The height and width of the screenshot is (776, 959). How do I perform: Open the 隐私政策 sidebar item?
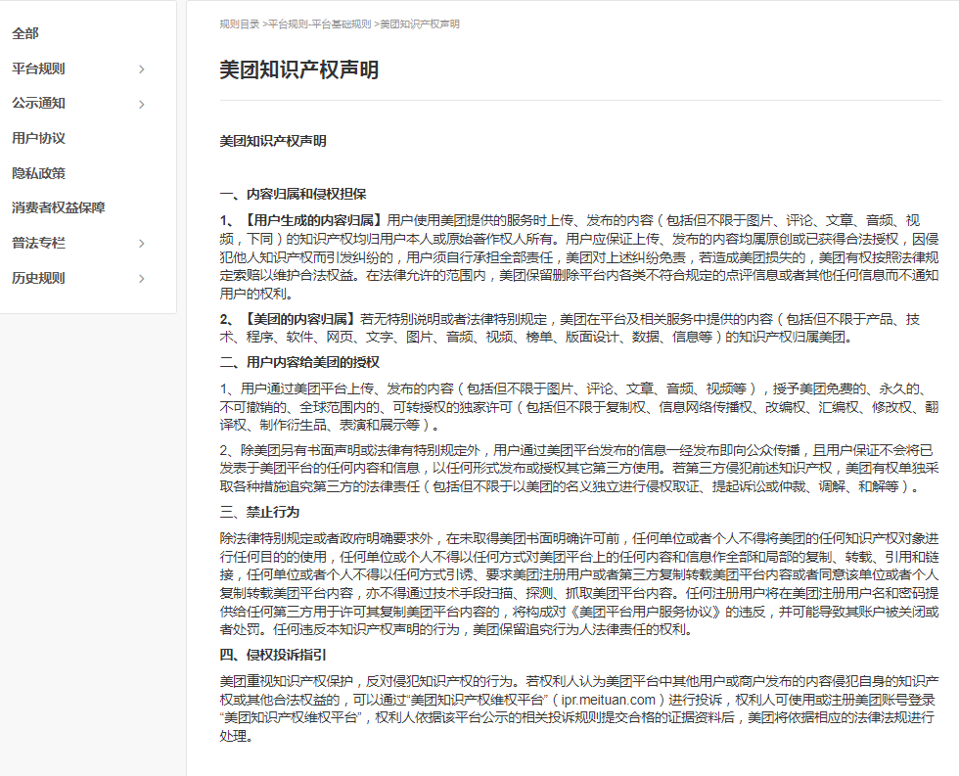(x=38, y=173)
